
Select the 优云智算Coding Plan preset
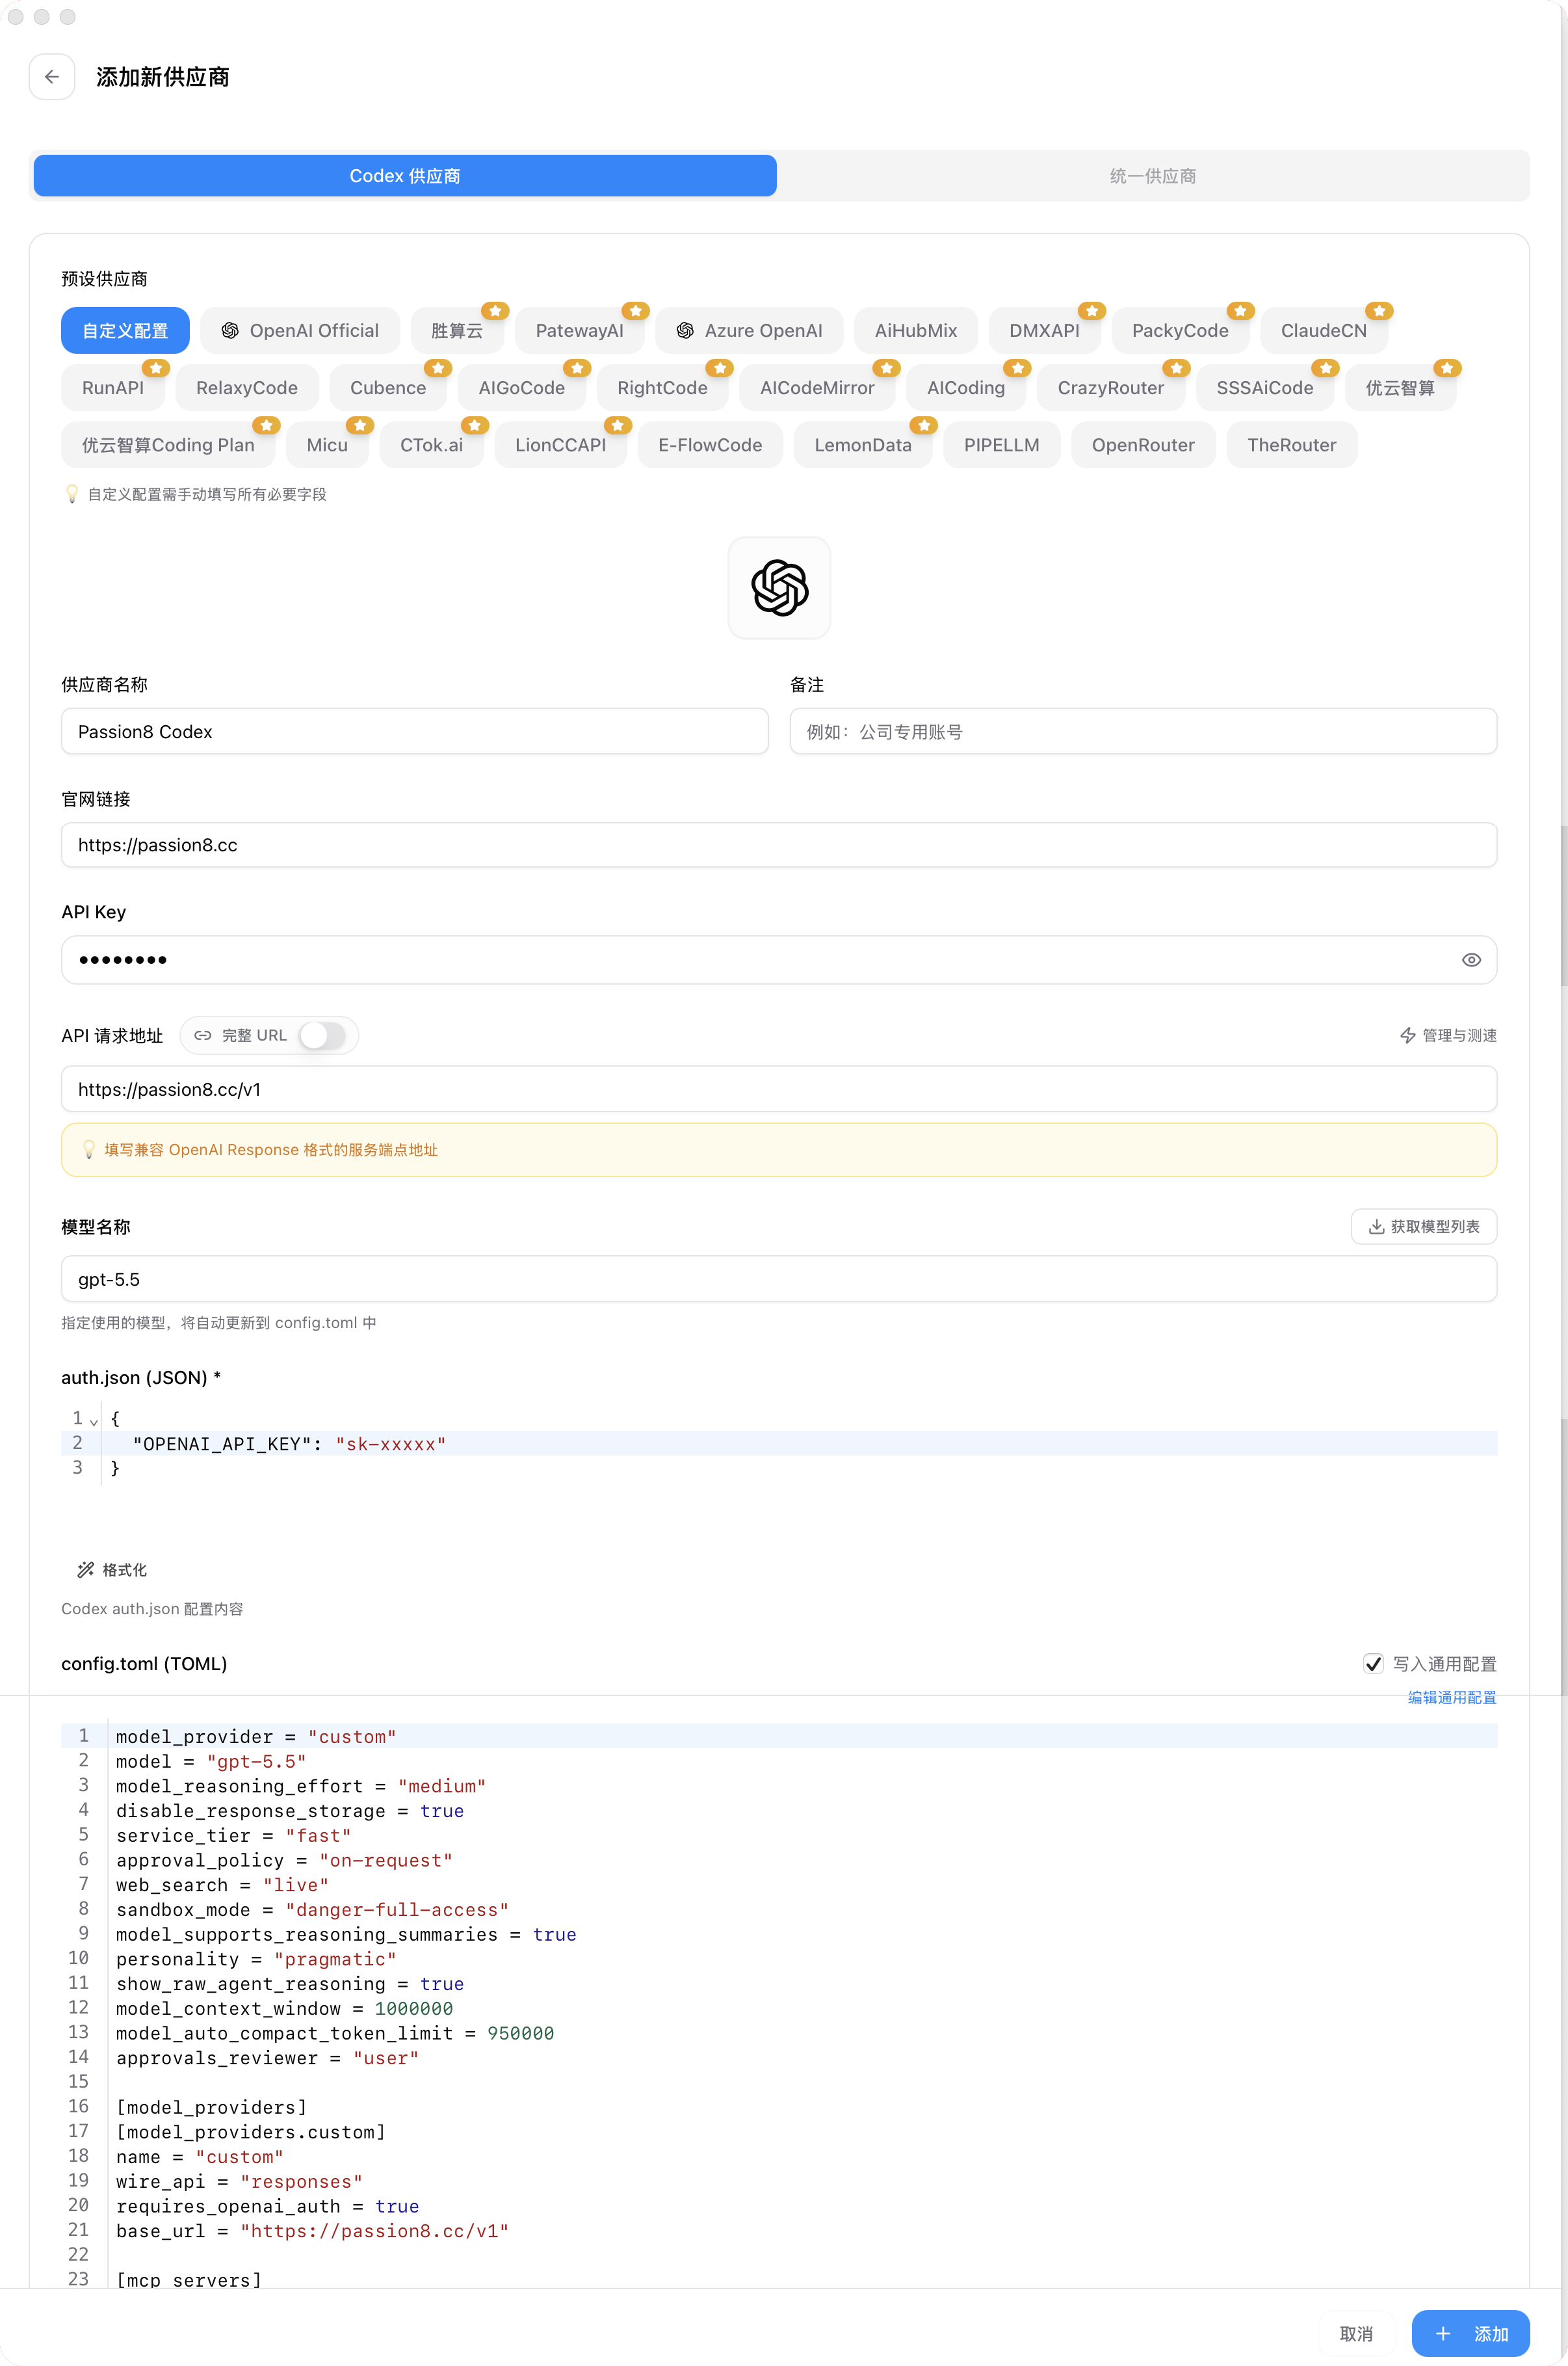(168, 444)
